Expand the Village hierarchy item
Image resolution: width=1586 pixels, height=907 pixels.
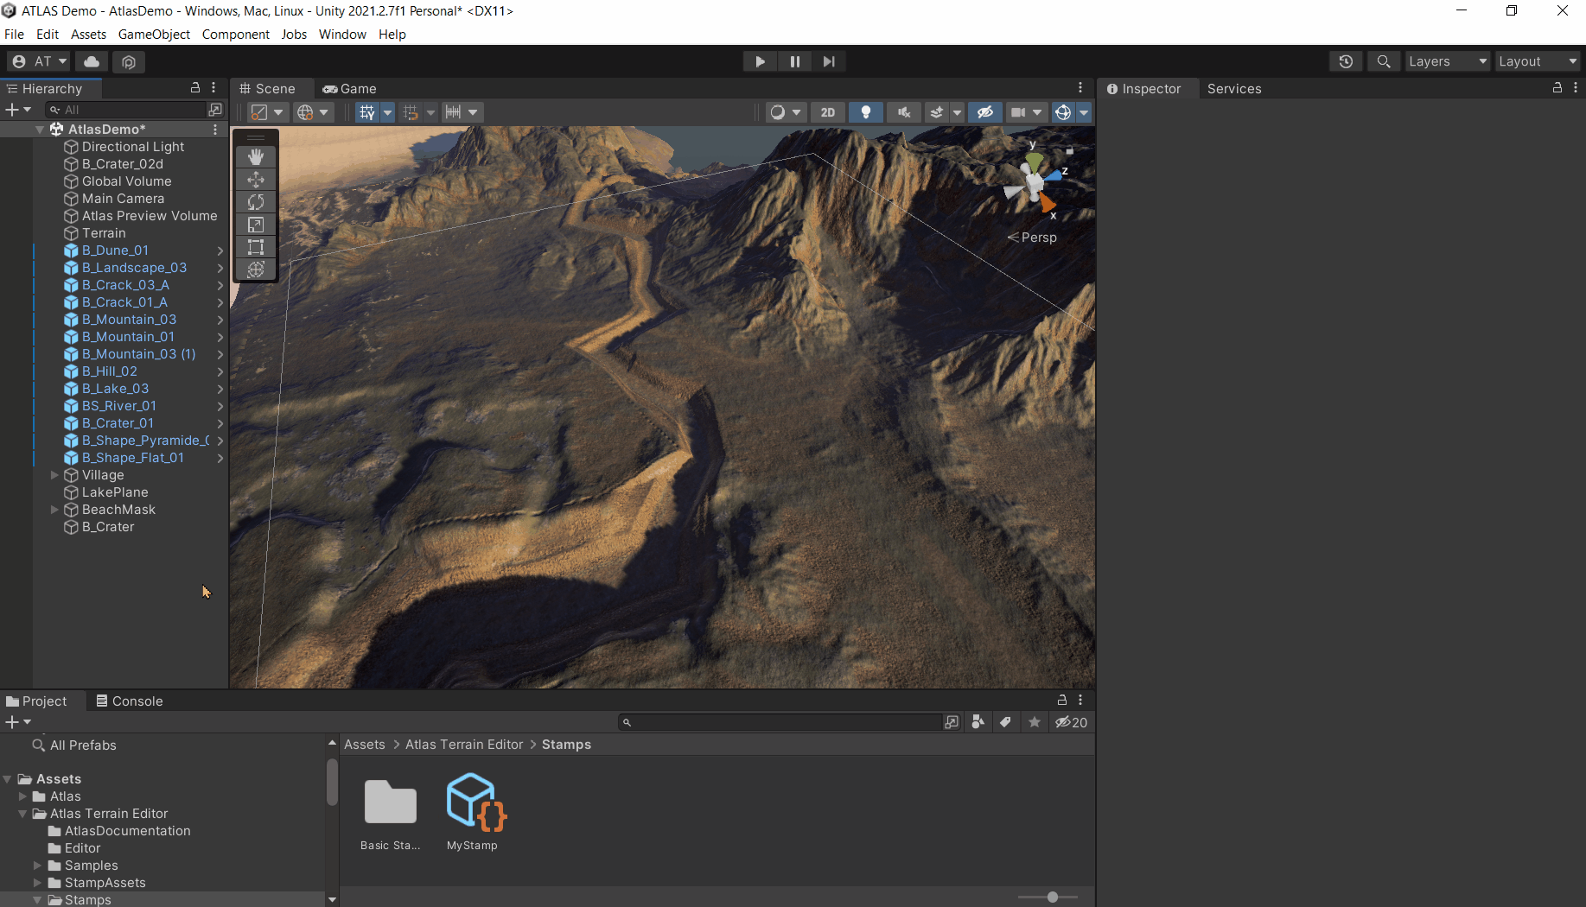click(x=54, y=475)
